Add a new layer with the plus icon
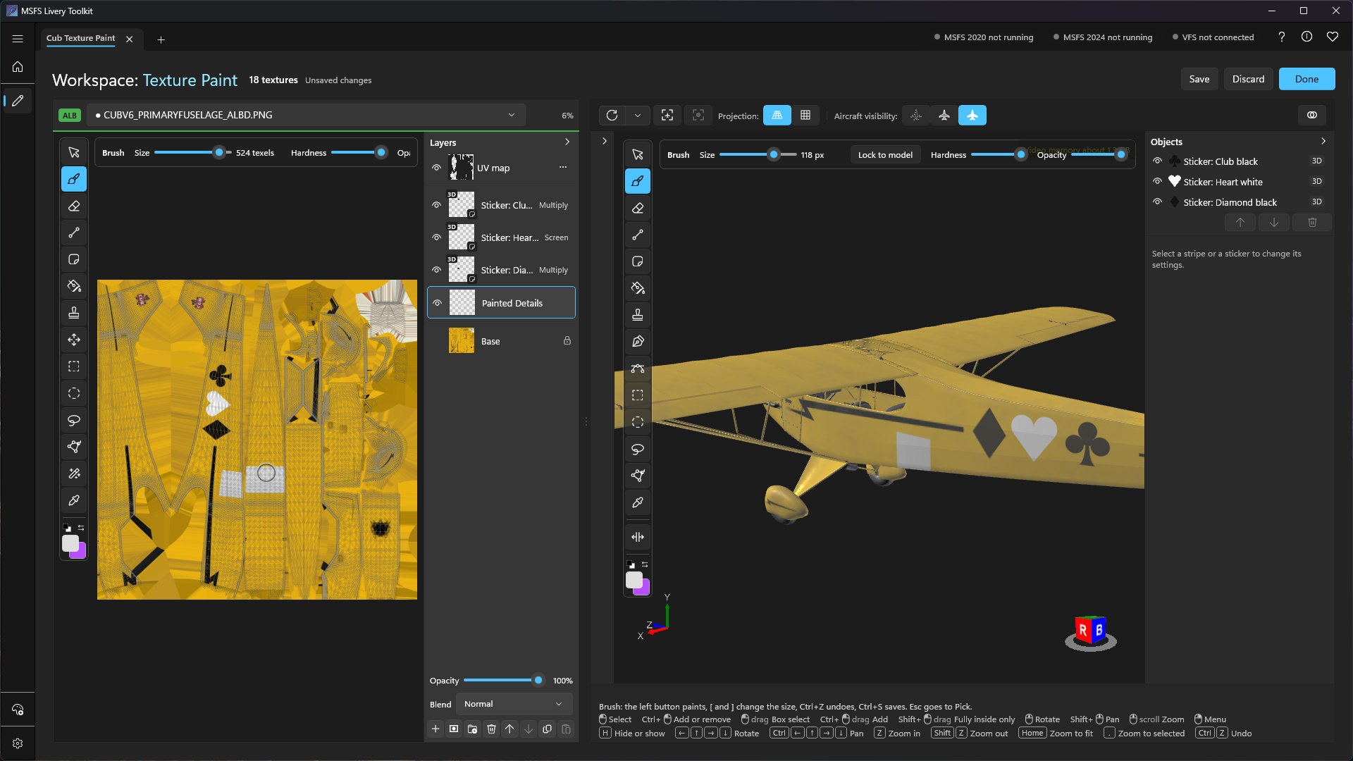Image resolution: width=1353 pixels, height=761 pixels. [x=435, y=729]
